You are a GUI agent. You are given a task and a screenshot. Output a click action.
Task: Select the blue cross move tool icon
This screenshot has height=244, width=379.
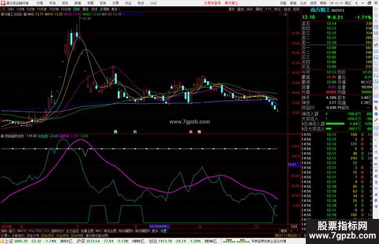pyautogui.click(x=376, y=114)
